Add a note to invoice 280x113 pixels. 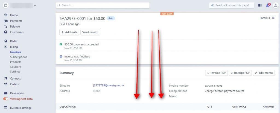click(69, 32)
